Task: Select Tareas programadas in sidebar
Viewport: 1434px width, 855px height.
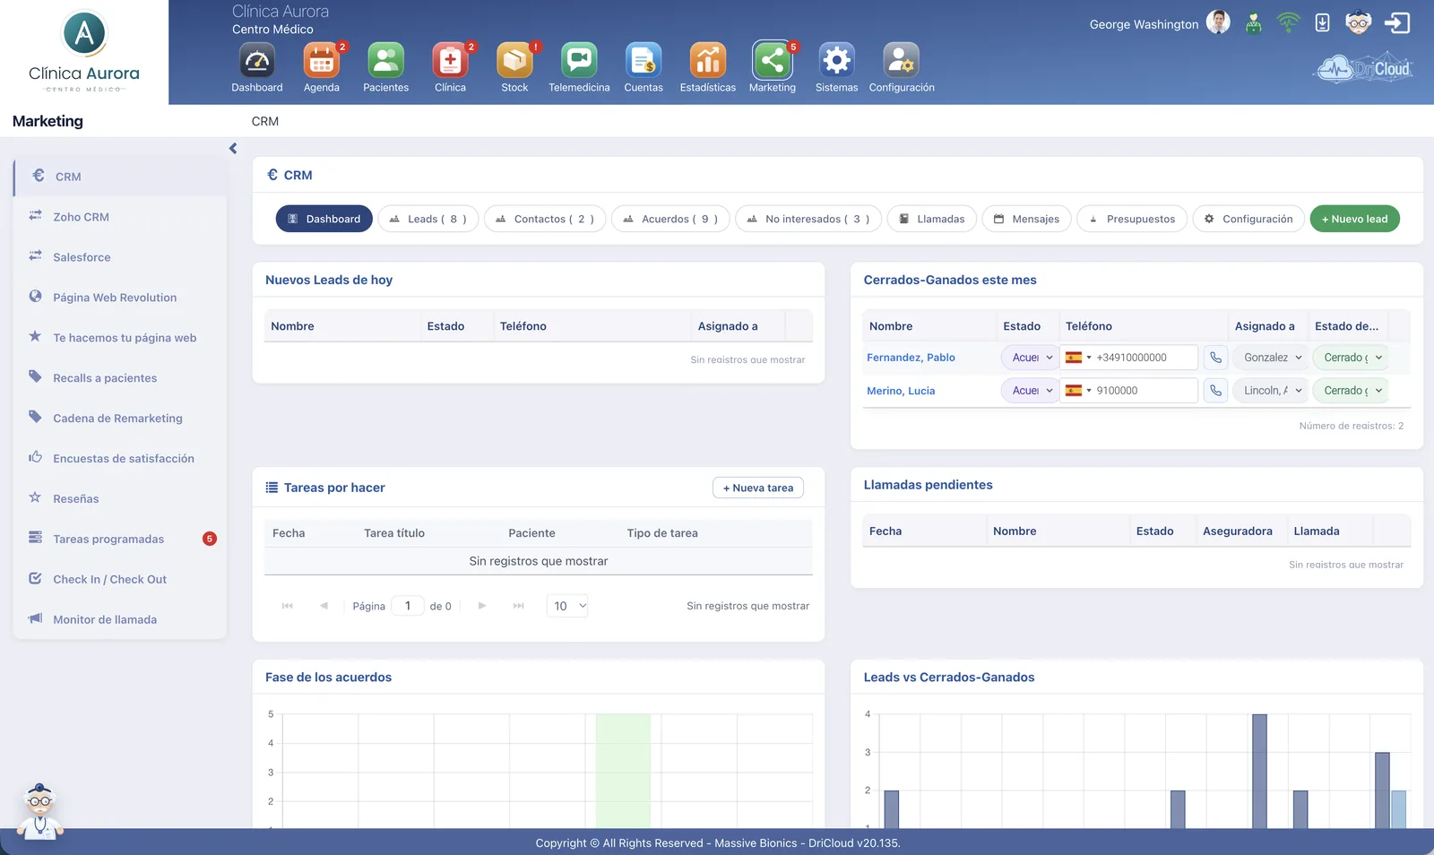Action: point(119,539)
